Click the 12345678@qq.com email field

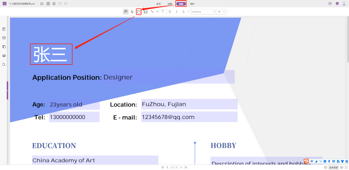tap(189, 117)
